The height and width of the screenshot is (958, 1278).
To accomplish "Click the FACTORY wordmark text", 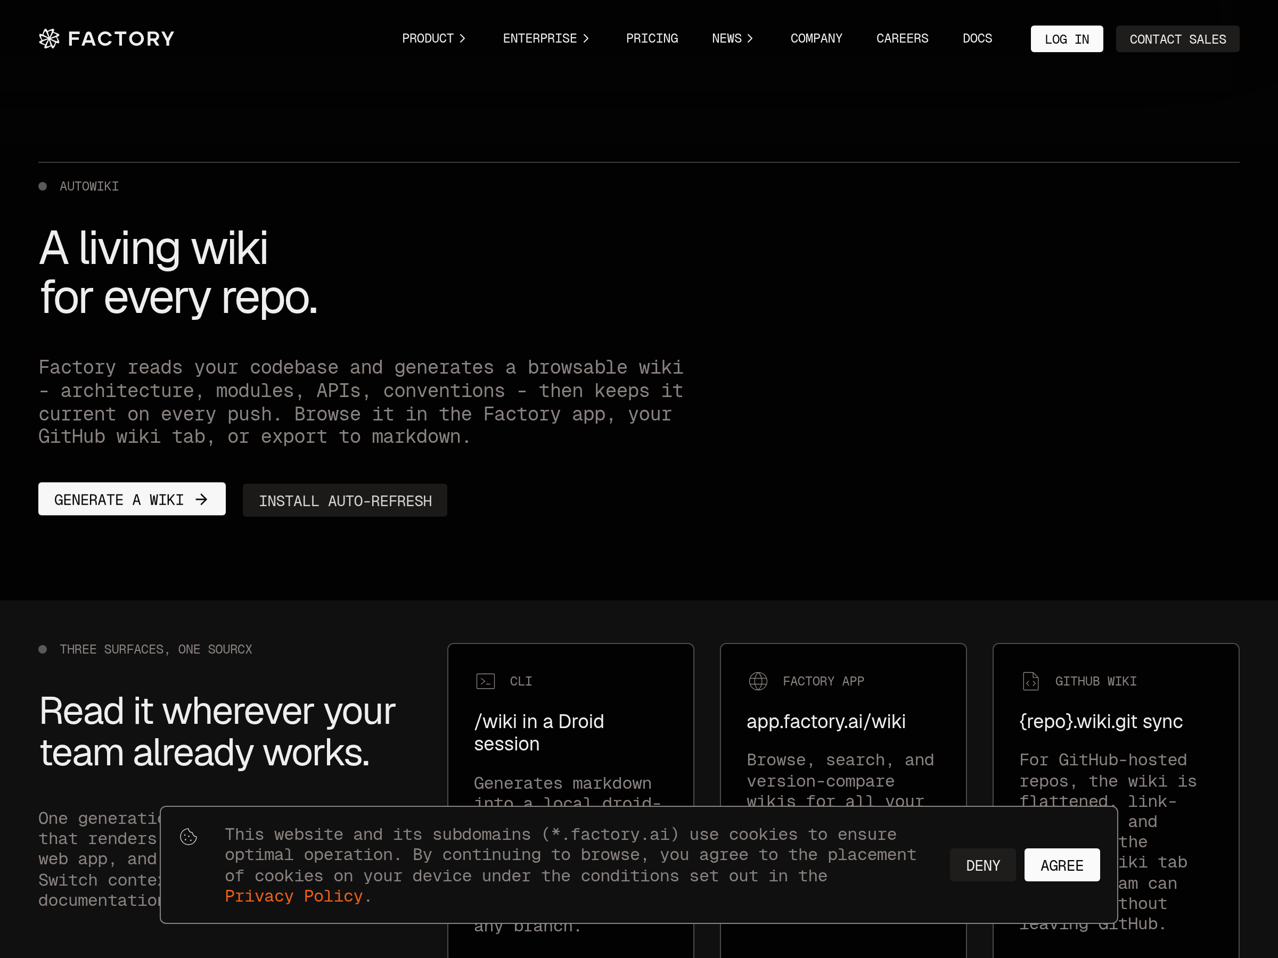I will coord(121,39).
